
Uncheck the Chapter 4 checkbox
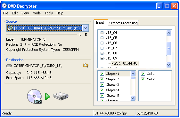click(x=102, y=90)
